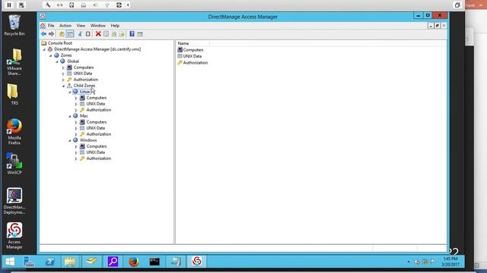Click the Back arrow toolbar icon
The height and width of the screenshot is (273, 487).
click(43, 34)
